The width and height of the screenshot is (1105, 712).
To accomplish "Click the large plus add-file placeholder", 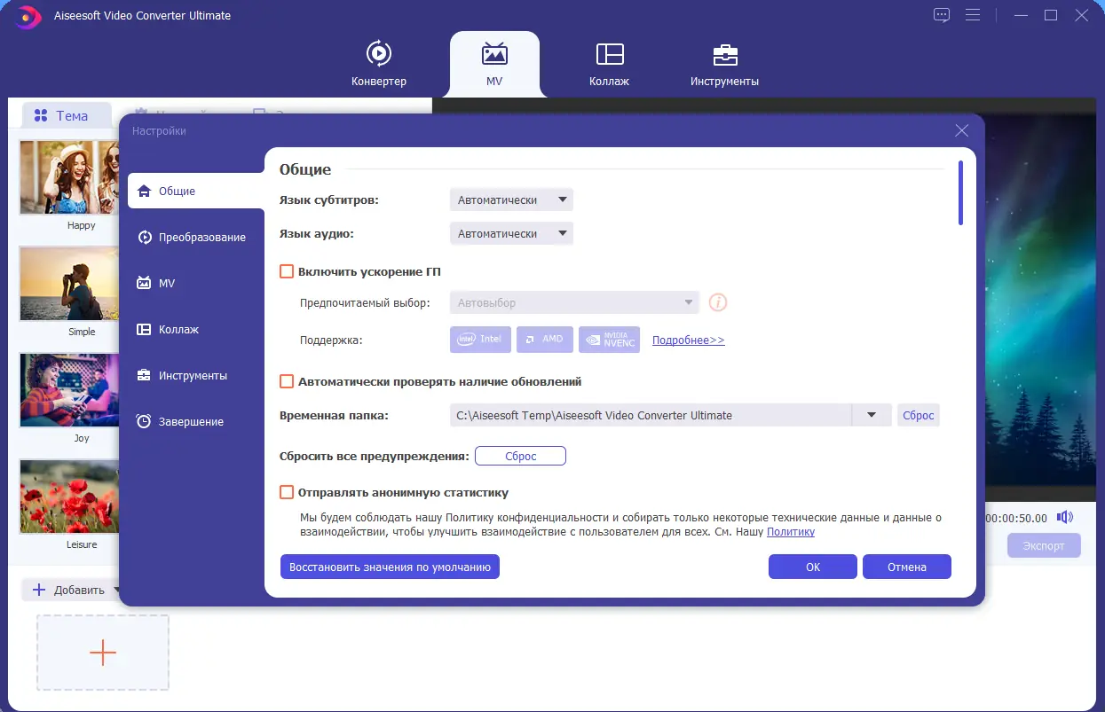I will pos(103,653).
